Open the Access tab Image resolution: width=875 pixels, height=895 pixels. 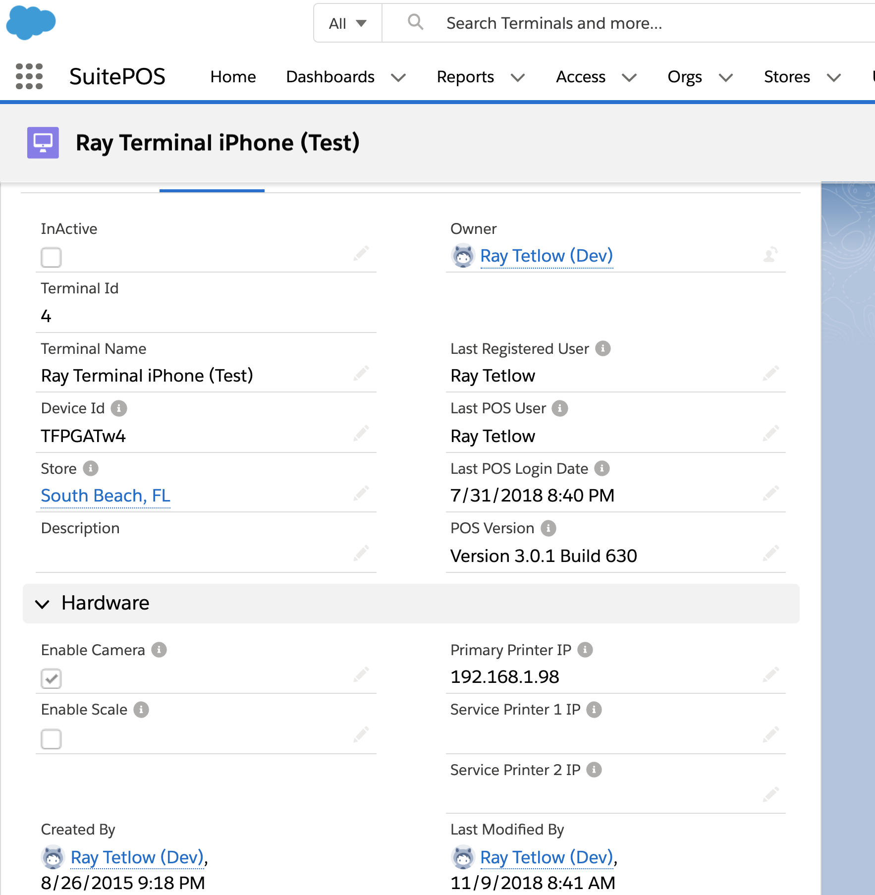pos(581,77)
